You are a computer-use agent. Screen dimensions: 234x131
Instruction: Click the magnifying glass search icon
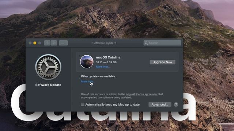point(146,43)
